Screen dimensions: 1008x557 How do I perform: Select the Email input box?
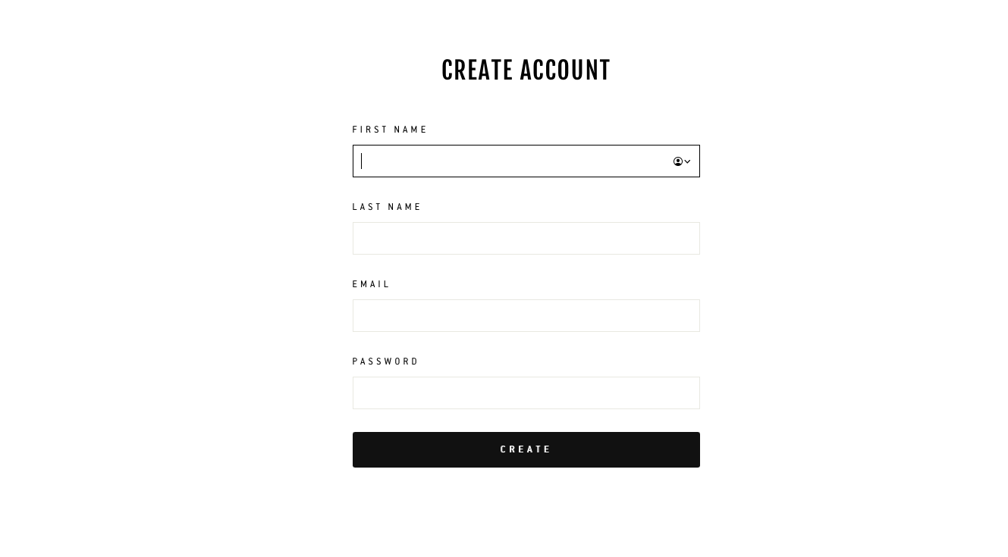(x=526, y=316)
